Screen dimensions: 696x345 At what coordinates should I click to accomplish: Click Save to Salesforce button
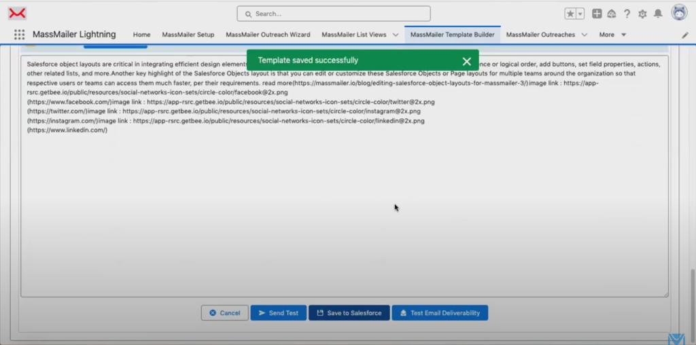[x=349, y=312]
